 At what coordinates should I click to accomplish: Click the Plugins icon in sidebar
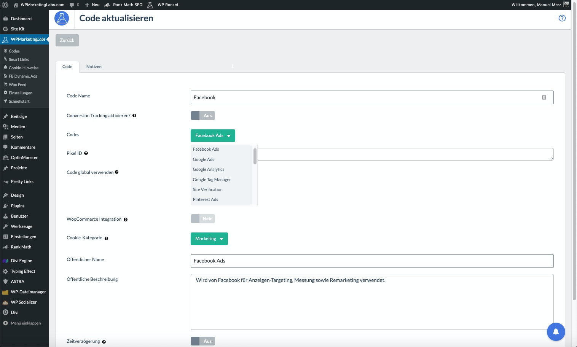[5, 206]
